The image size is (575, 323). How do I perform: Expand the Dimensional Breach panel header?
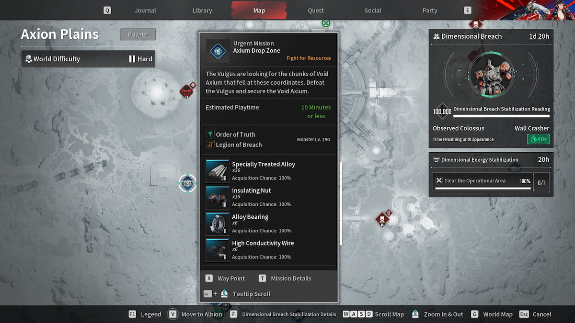point(491,36)
